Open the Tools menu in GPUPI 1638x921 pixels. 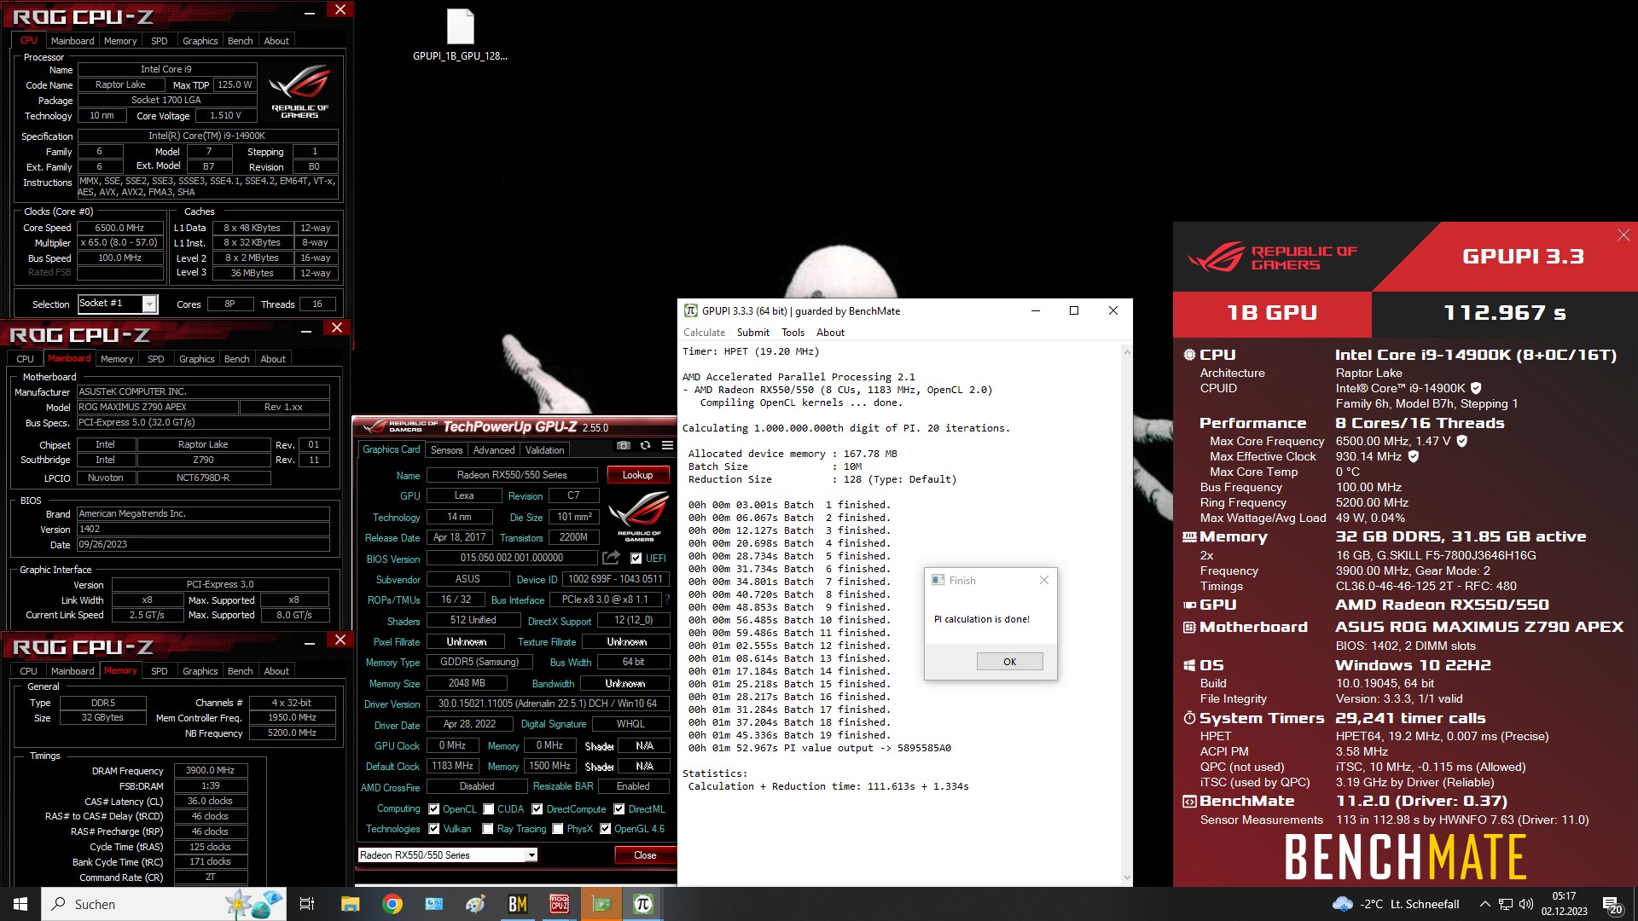[793, 333]
